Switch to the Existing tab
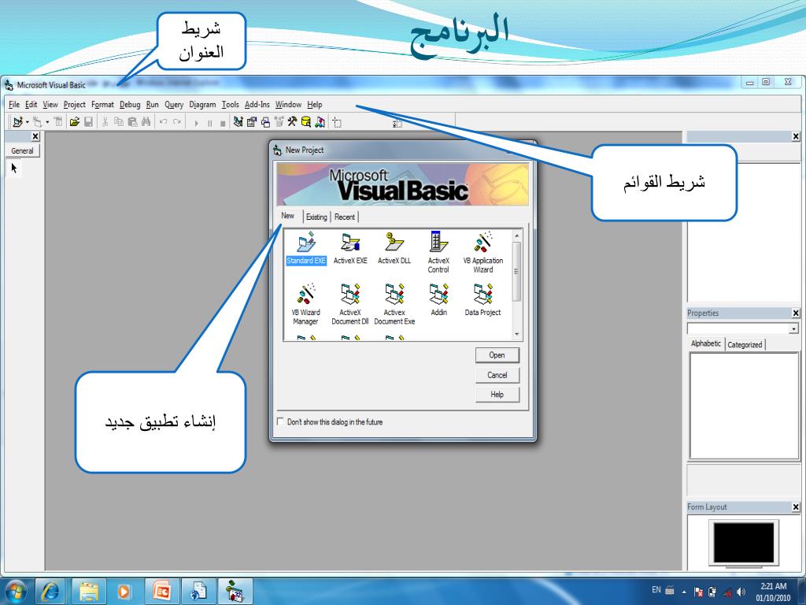The height and width of the screenshot is (605, 806). point(316,217)
